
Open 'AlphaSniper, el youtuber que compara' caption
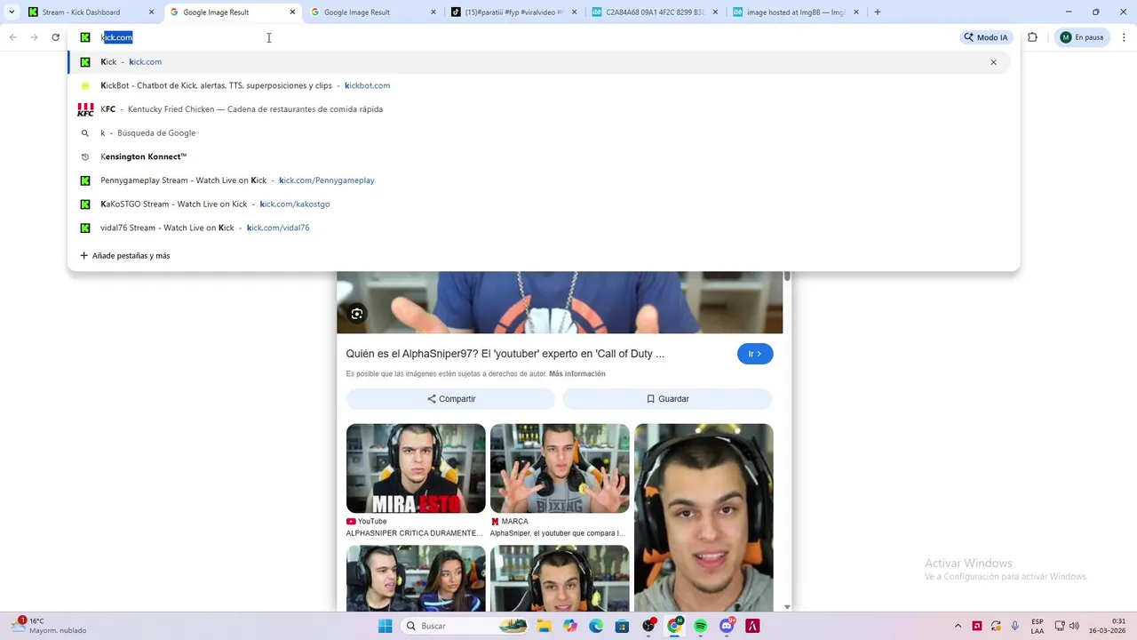click(557, 533)
